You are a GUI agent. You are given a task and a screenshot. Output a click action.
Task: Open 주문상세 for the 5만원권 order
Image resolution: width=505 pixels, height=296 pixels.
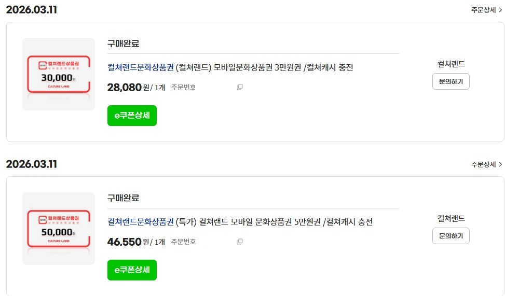point(486,164)
